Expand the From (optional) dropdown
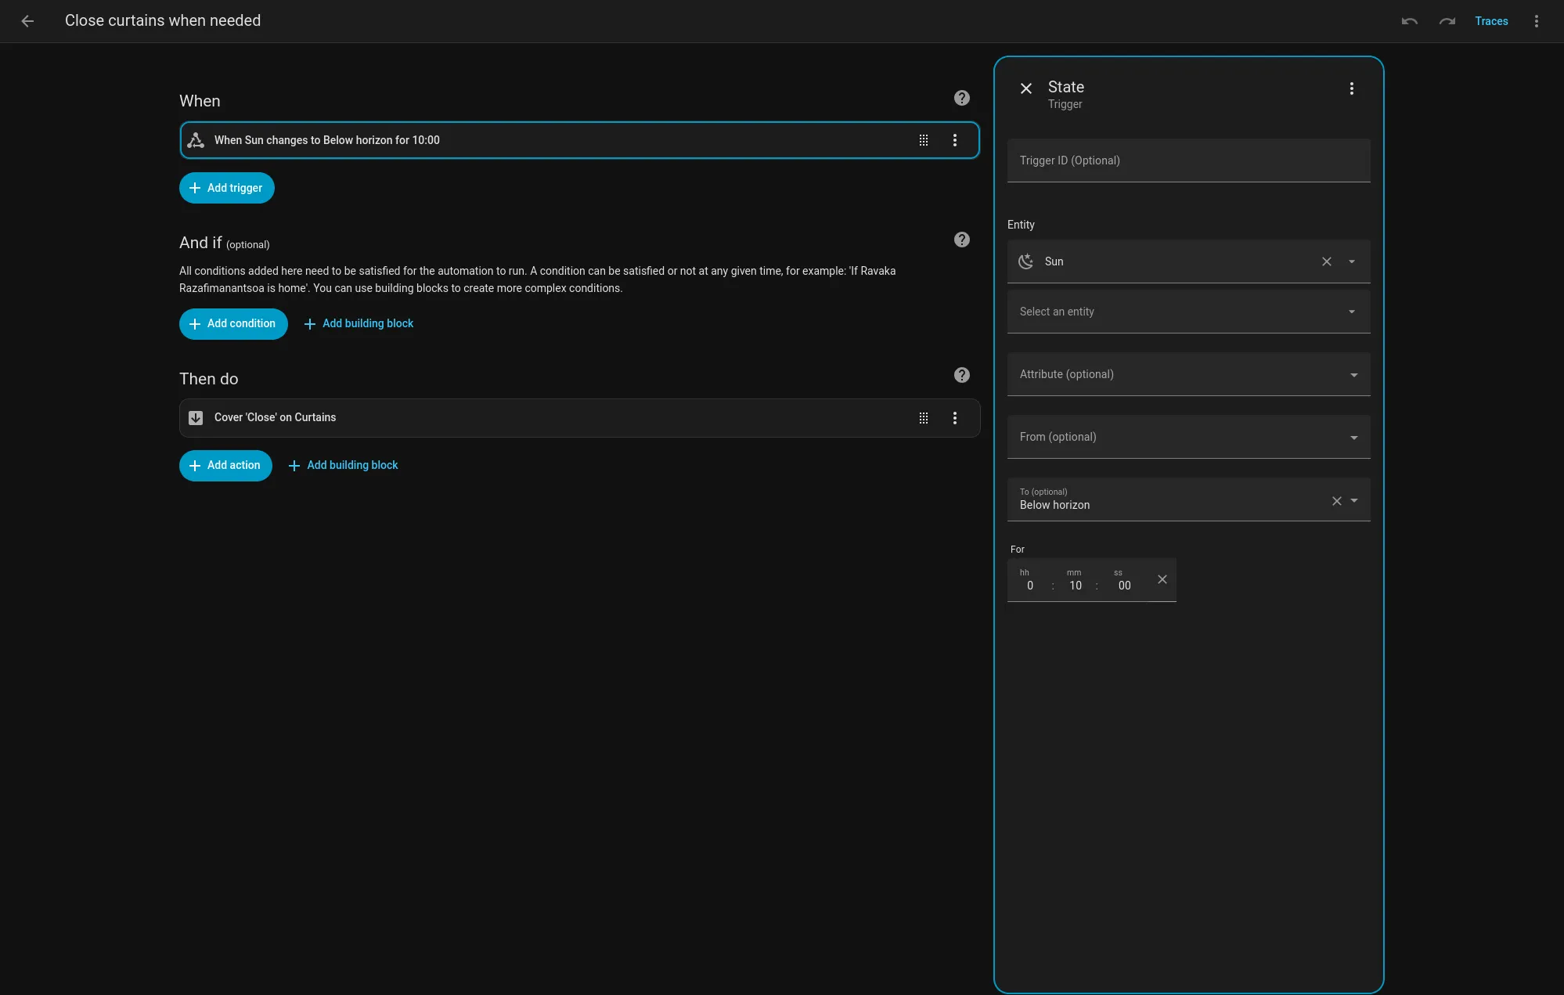The width and height of the screenshot is (1564, 995). [x=1353, y=437]
